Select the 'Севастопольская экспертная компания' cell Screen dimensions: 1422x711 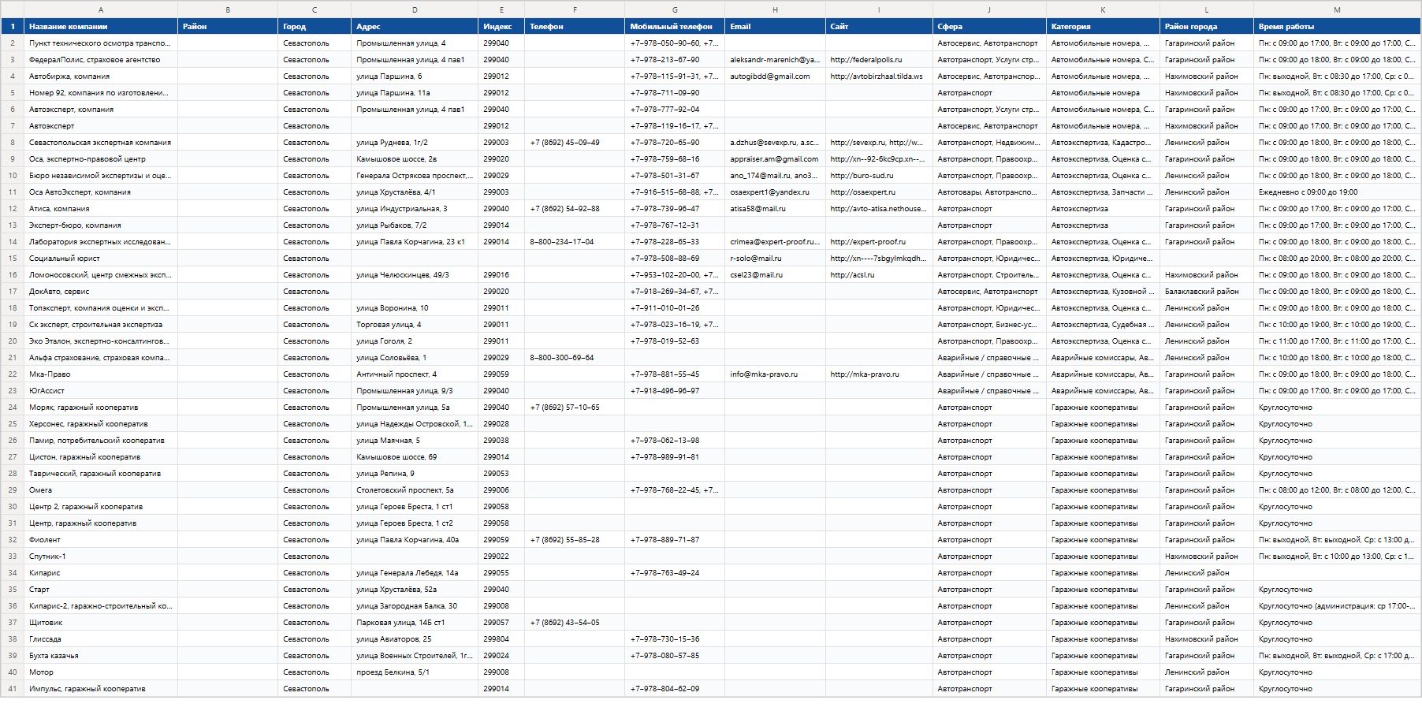coord(101,143)
